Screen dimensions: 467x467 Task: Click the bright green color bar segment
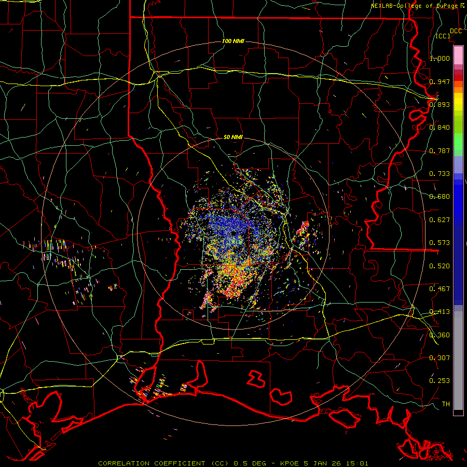(458, 142)
